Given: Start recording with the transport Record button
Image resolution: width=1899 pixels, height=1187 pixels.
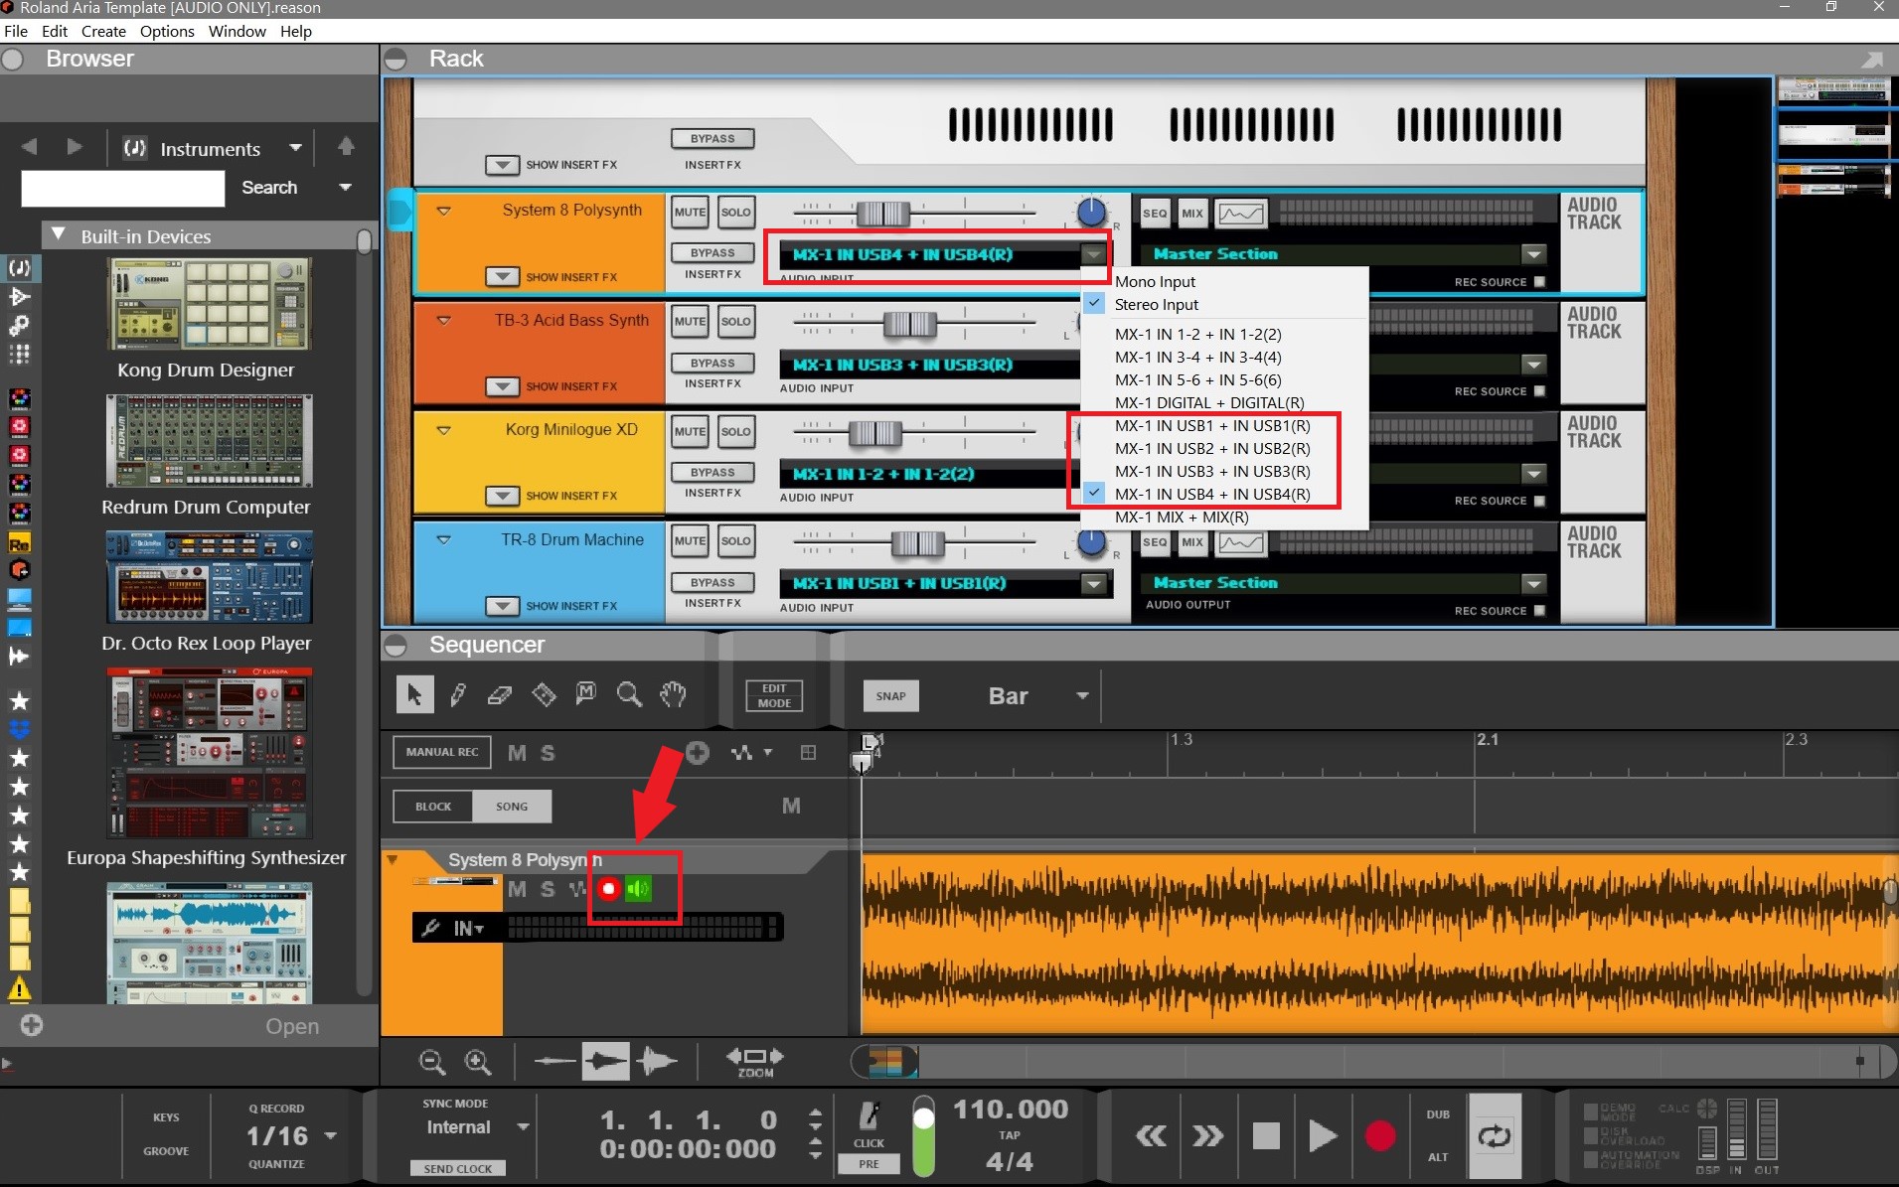Looking at the screenshot, I should 1380,1135.
